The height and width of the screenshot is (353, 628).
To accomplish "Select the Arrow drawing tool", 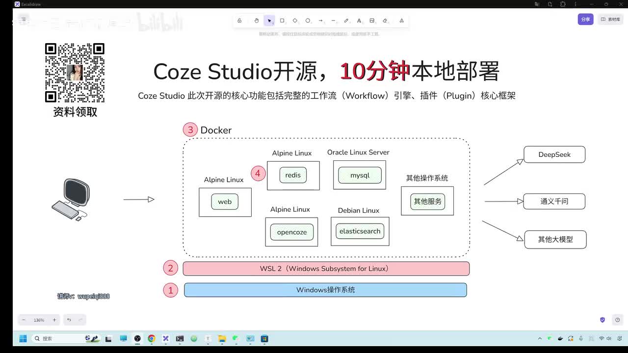I will [320, 21].
